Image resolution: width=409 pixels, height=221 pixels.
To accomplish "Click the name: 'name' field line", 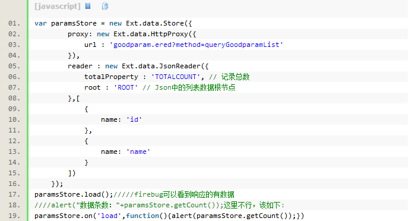I will (125, 152).
